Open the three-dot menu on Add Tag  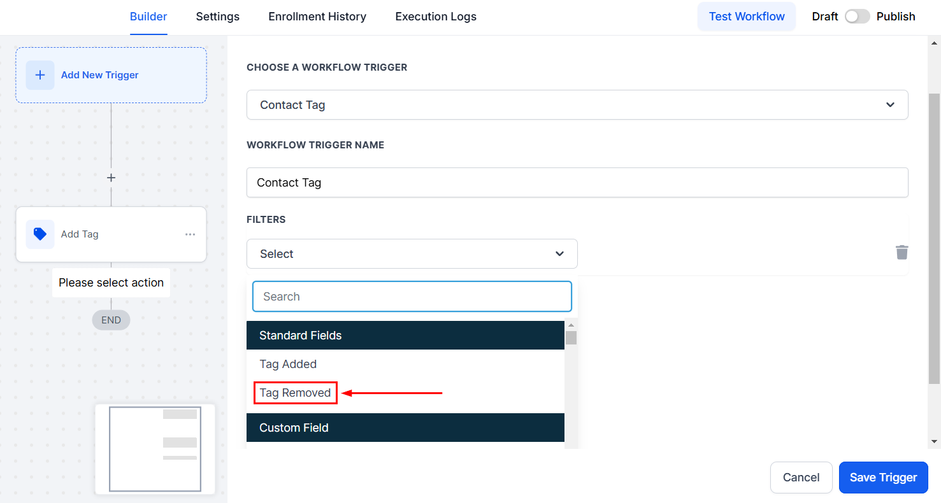point(190,234)
